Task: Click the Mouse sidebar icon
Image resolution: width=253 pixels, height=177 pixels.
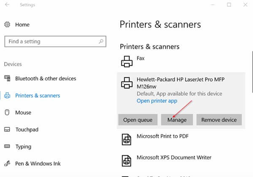Action: click(7, 113)
